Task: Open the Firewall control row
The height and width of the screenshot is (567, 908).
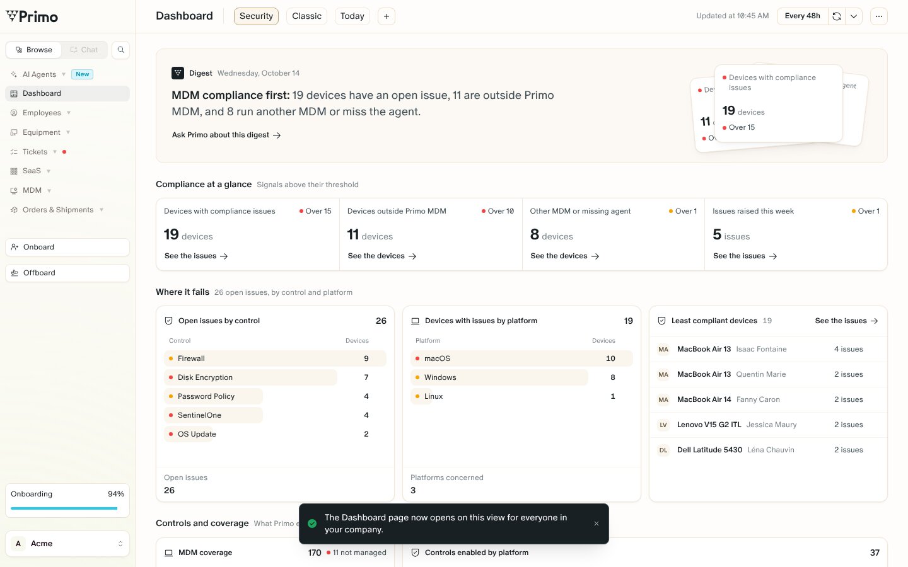Action: click(275, 358)
